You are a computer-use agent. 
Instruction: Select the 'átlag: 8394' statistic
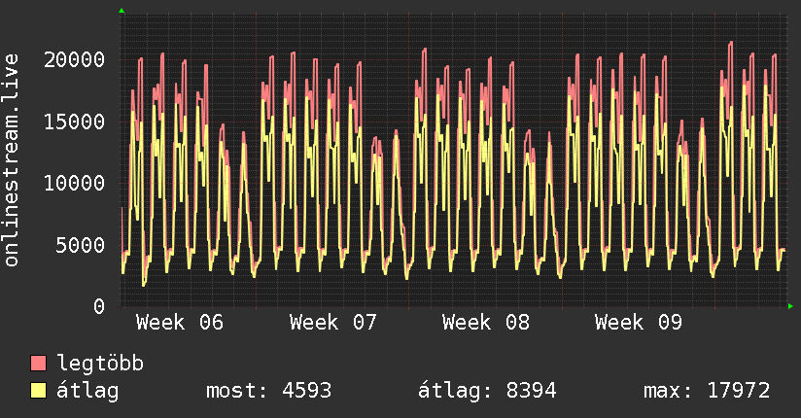pyautogui.click(x=486, y=391)
